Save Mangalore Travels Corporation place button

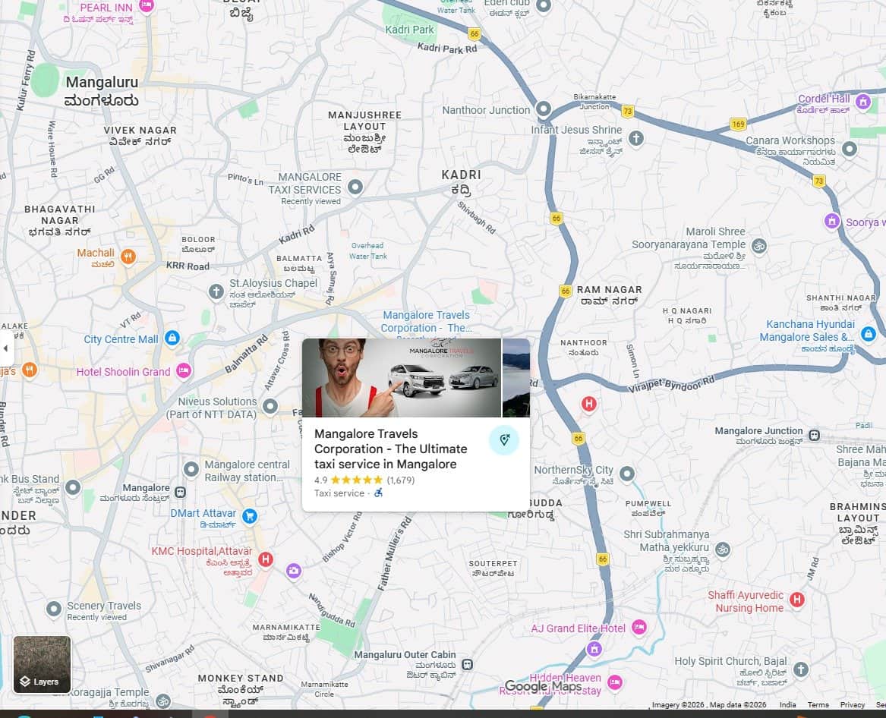point(504,440)
